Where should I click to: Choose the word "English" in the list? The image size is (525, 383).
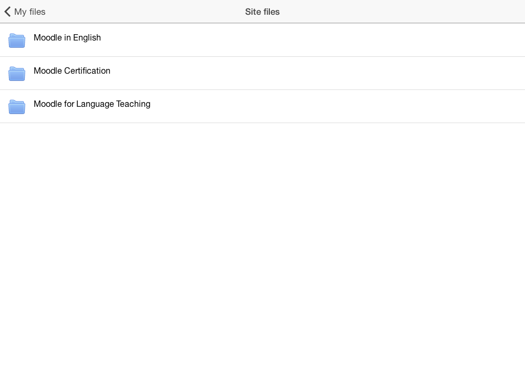point(87,37)
